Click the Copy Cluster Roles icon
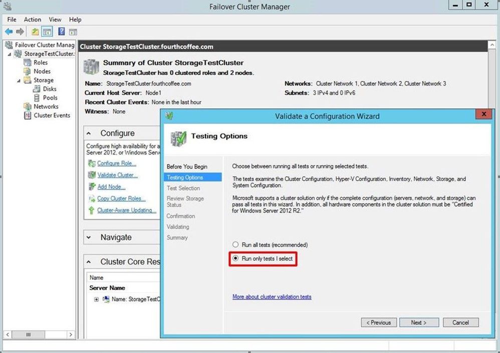The width and height of the screenshot is (500, 353). 92,198
